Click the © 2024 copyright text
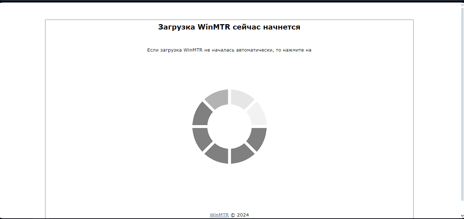This screenshot has width=464, height=219. [x=239, y=214]
